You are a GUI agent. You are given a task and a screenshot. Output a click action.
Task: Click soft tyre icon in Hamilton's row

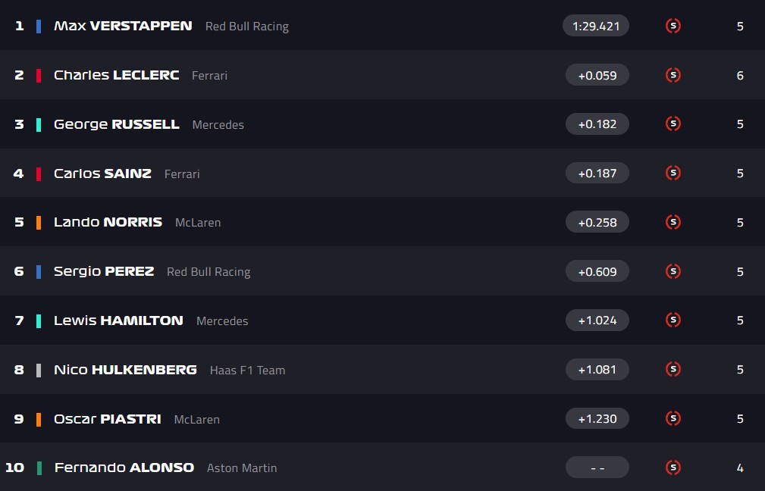673,321
